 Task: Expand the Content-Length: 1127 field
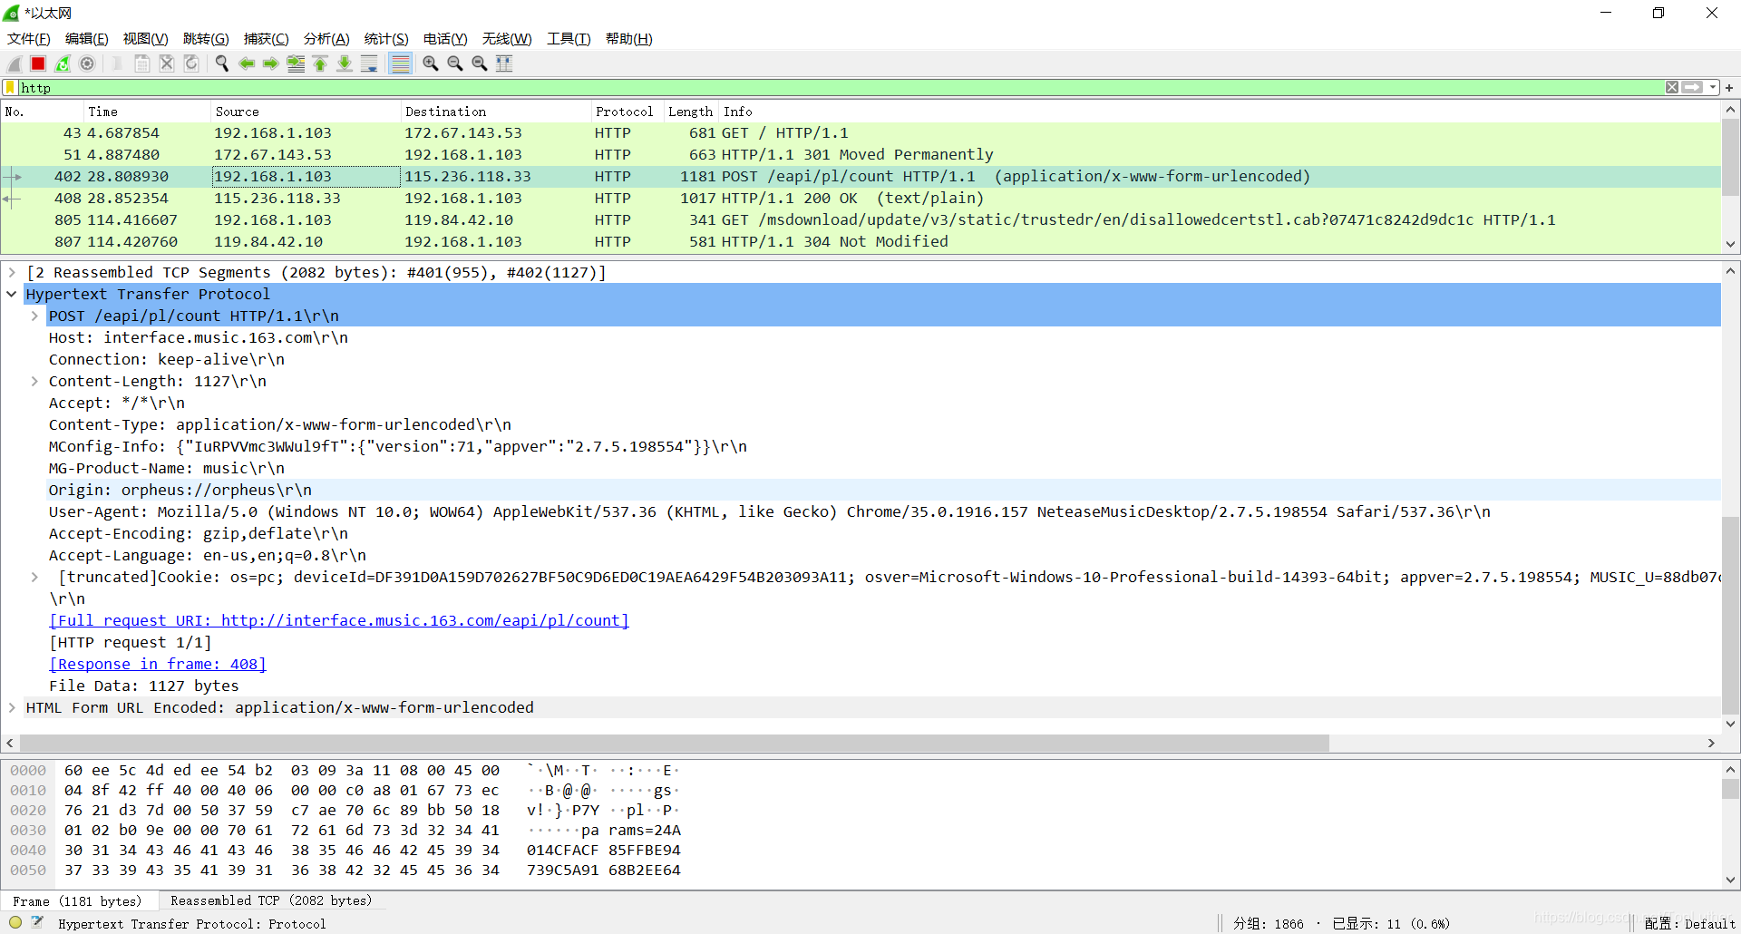pyautogui.click(x=34, y=381)
